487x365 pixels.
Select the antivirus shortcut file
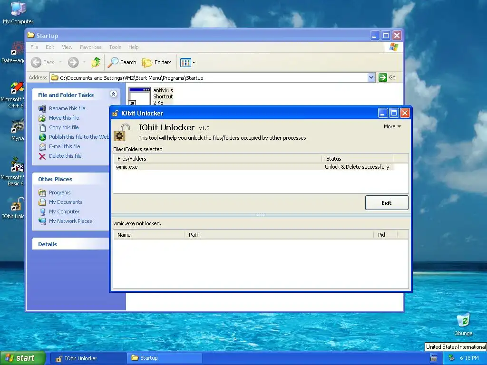pos(151,96)
